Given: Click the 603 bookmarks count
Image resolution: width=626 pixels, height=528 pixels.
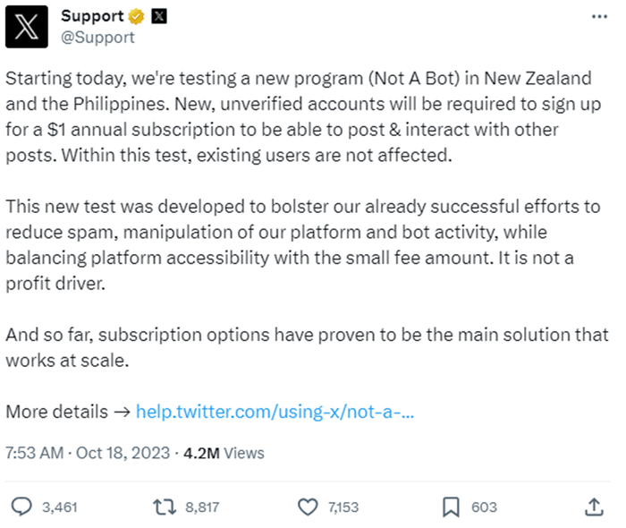Looking at the screenshot, I should coord(484,507).
